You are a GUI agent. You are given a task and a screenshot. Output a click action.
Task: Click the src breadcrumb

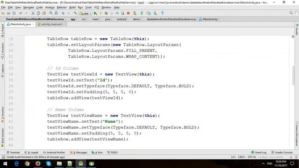point(84,19)
